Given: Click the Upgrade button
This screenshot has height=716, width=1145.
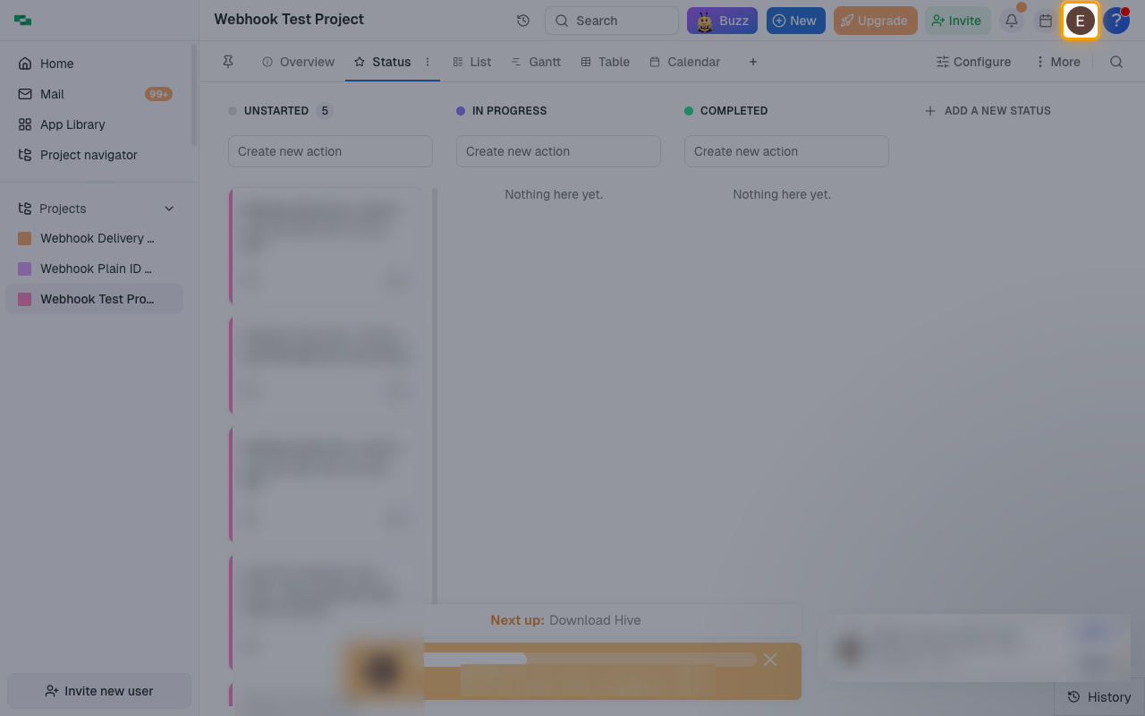Looking at the screenshot, I should click(875, 21).
